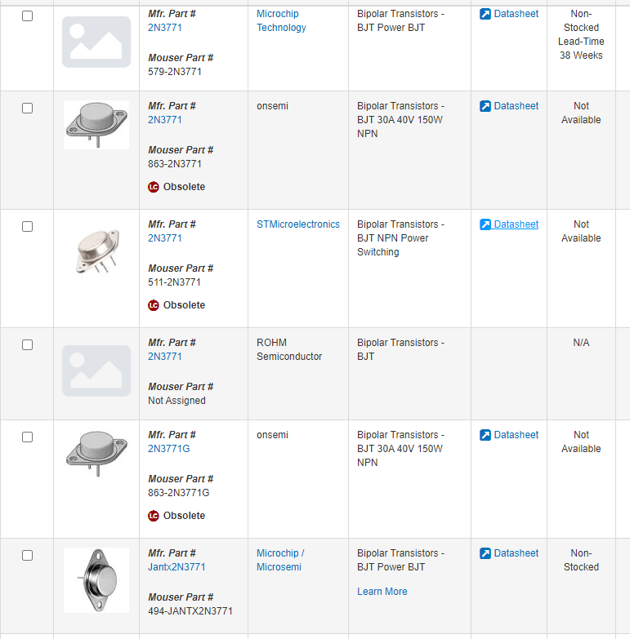The width and height of the screenshot is (630, 639).
Task: Select checkbox for STMicroelectronics 2N3771 row
Action: (x=27, y=226)
